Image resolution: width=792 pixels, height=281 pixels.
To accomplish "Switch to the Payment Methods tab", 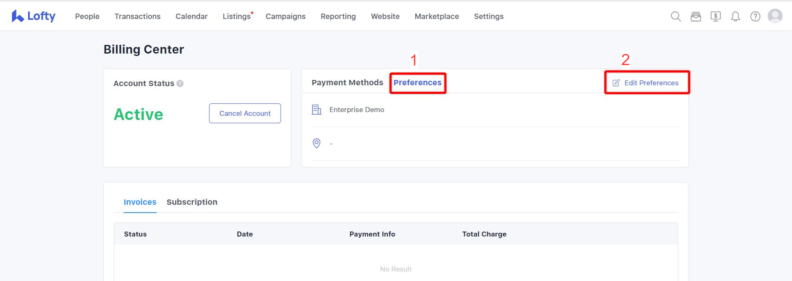I will [x=347, y=82].
